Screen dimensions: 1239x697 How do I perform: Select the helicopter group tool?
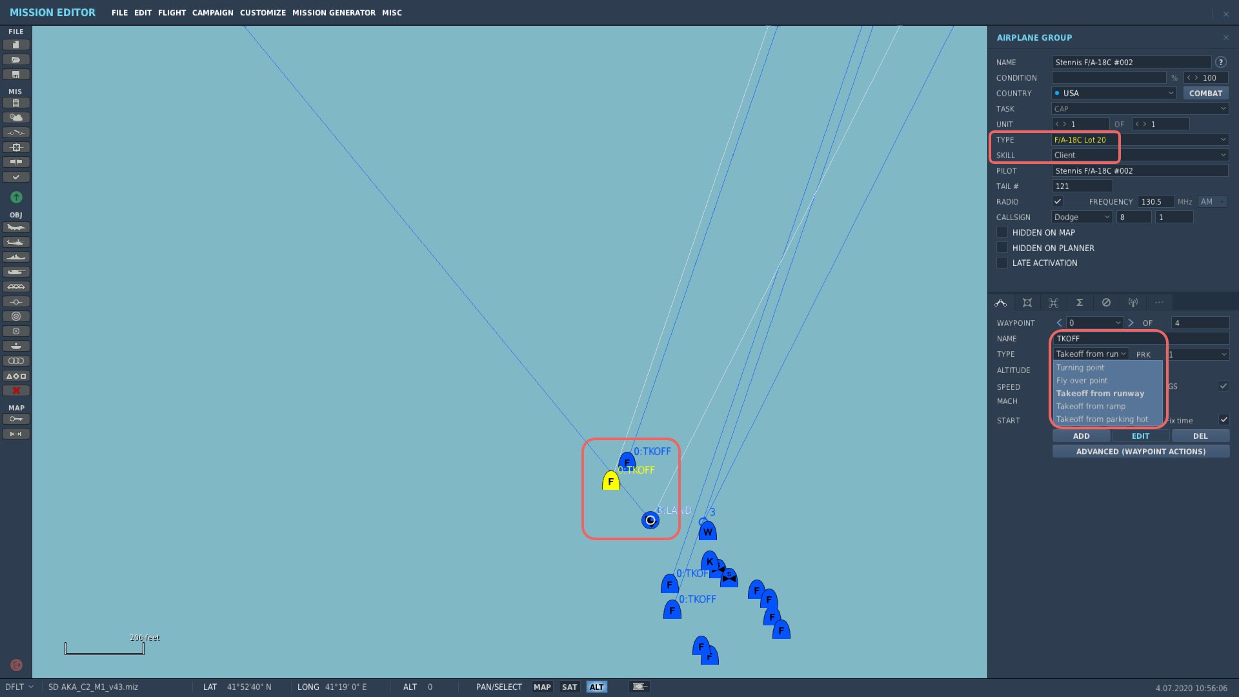(16, 242)
